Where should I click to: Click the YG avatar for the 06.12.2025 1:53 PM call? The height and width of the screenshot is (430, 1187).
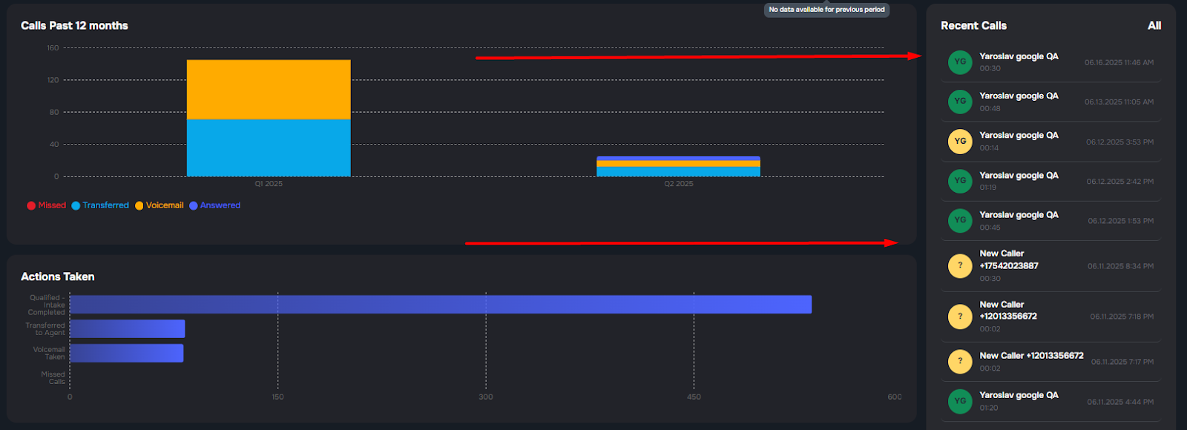pos(960,220)
